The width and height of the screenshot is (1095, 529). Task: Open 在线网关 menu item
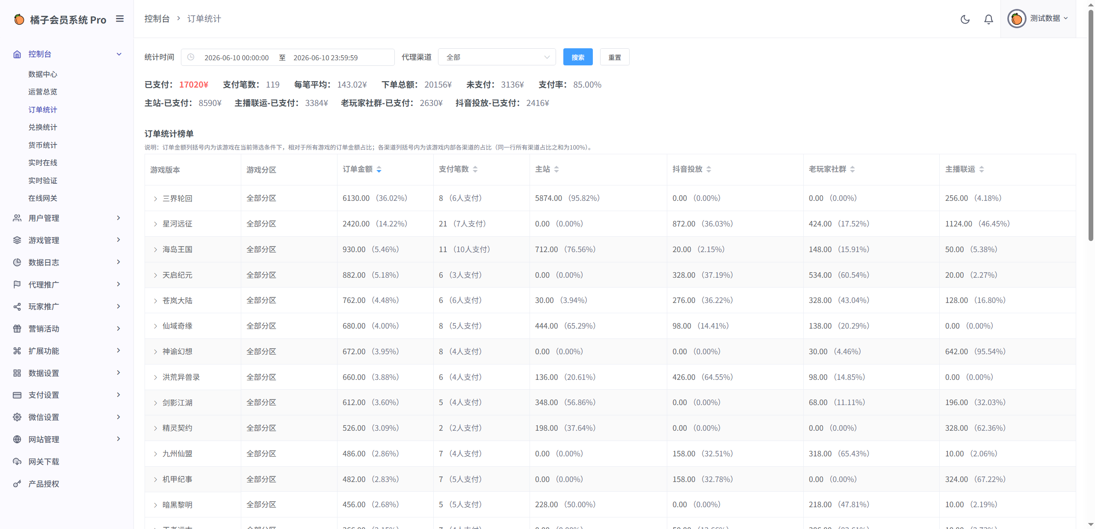click(43, 198)
